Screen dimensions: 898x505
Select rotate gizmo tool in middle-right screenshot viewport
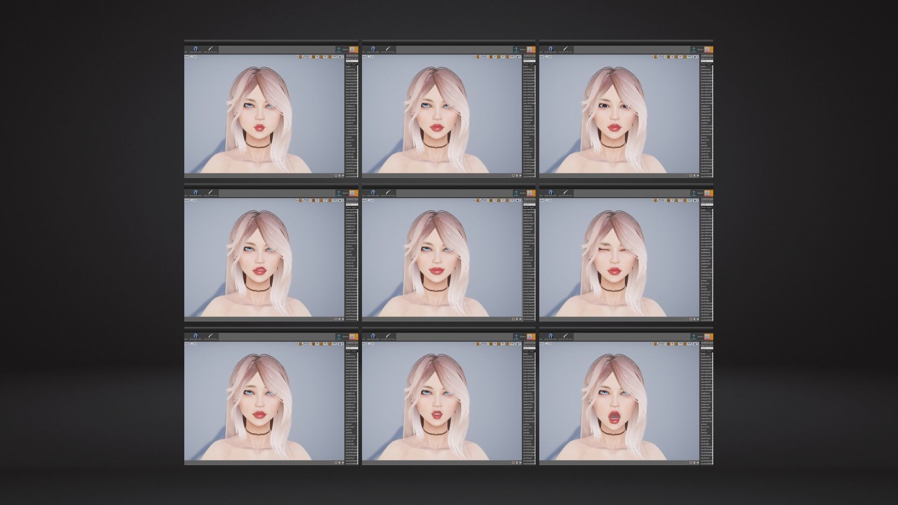click(x=655, y=200)
